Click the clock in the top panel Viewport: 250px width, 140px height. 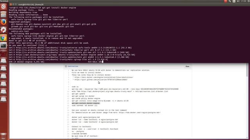[x=243, y=1]
